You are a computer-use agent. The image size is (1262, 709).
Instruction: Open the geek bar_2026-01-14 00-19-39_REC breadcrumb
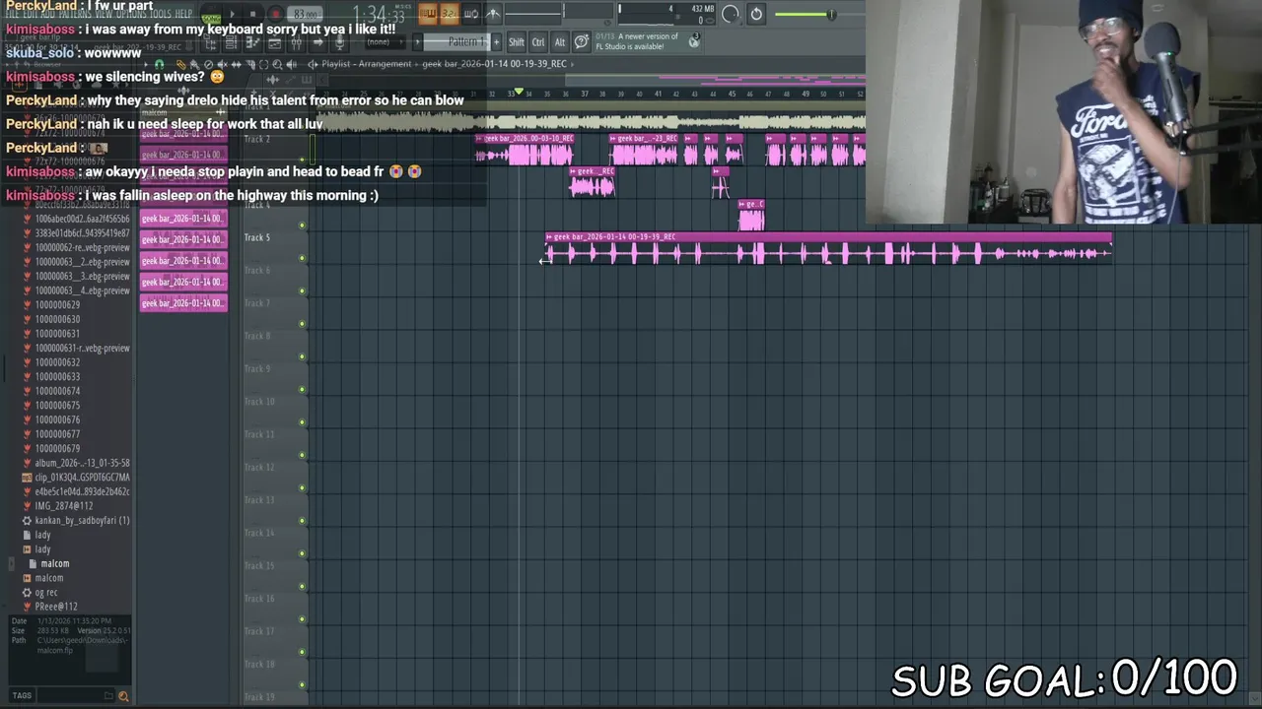494,64
